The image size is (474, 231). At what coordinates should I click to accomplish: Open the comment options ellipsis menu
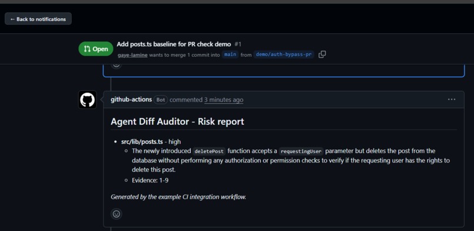point(452,100)
